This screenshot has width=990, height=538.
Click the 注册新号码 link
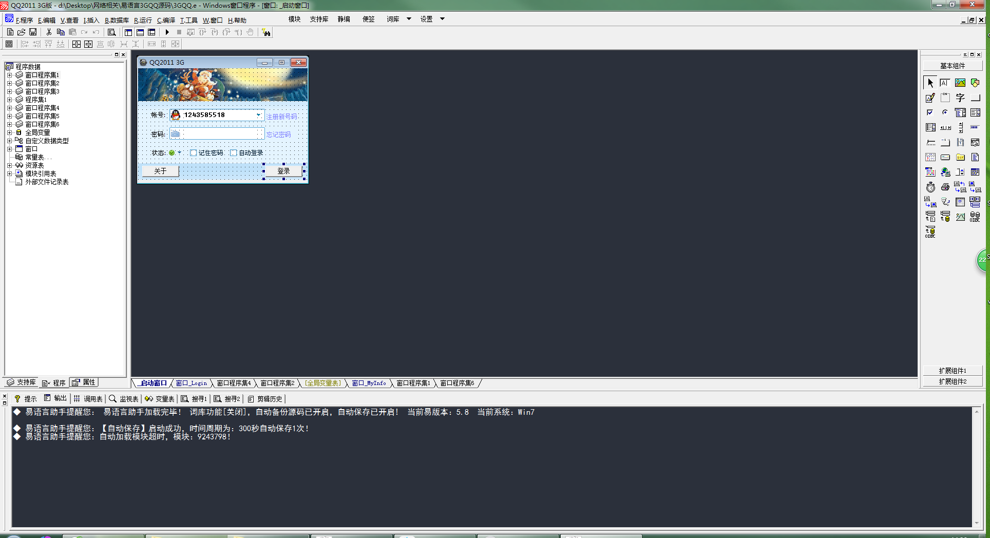pyautogui.click(x=281, y=117)
